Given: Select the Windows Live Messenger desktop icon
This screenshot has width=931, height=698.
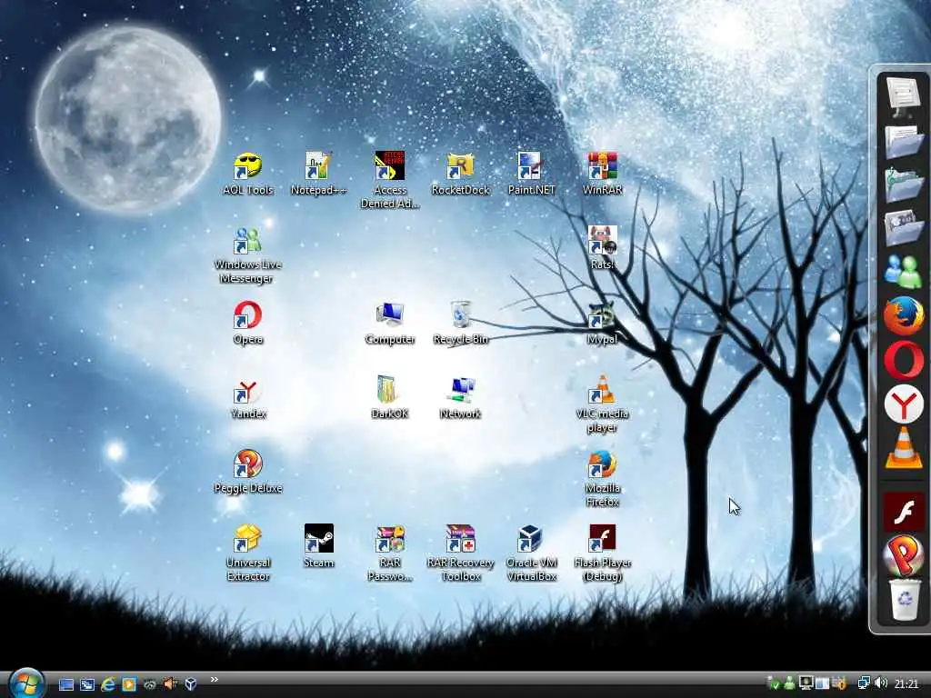Looking at the screenshot, I should tap(247, 255).
